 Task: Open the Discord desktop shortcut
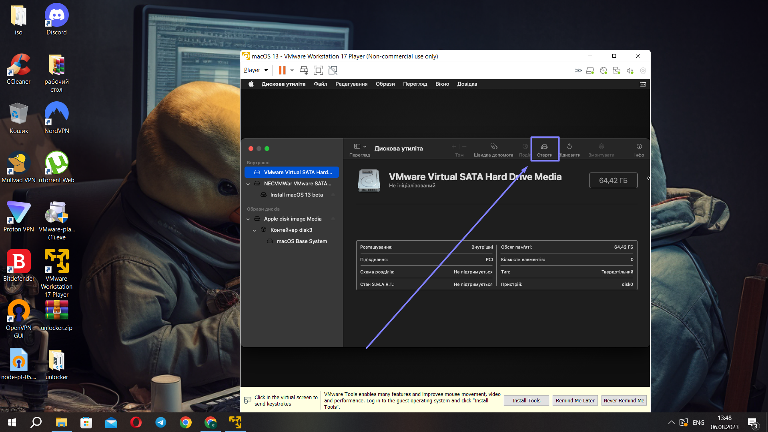click(x=56, y=19)
